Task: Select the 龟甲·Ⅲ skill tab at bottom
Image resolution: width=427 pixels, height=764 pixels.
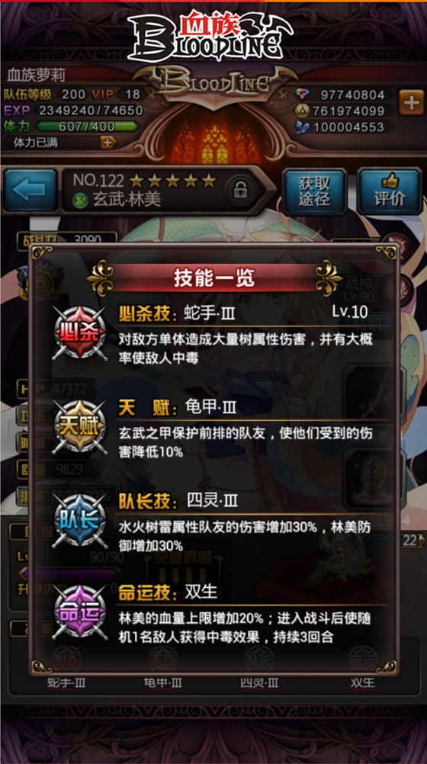Action: point(163,682)
